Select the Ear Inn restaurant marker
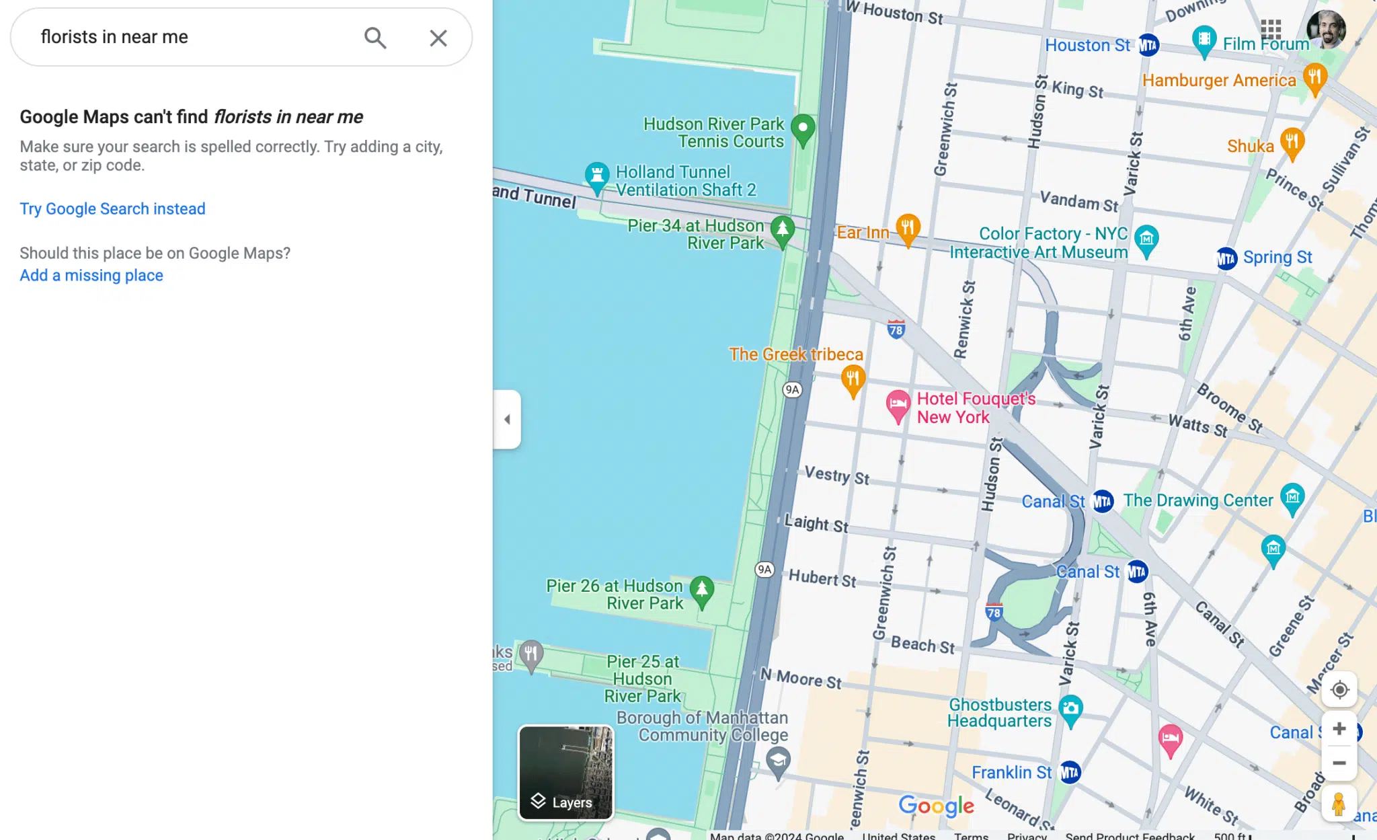 [x=908, y=231]
